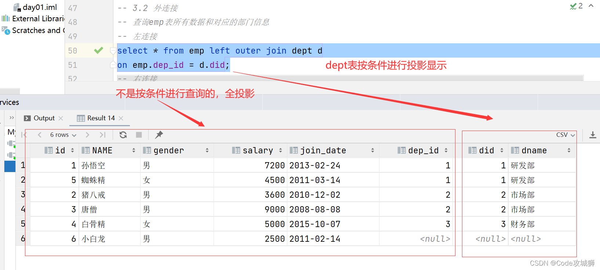The image size is (600, 270).
Task: Pin the Result 14 tab
Action: [159, 135]
